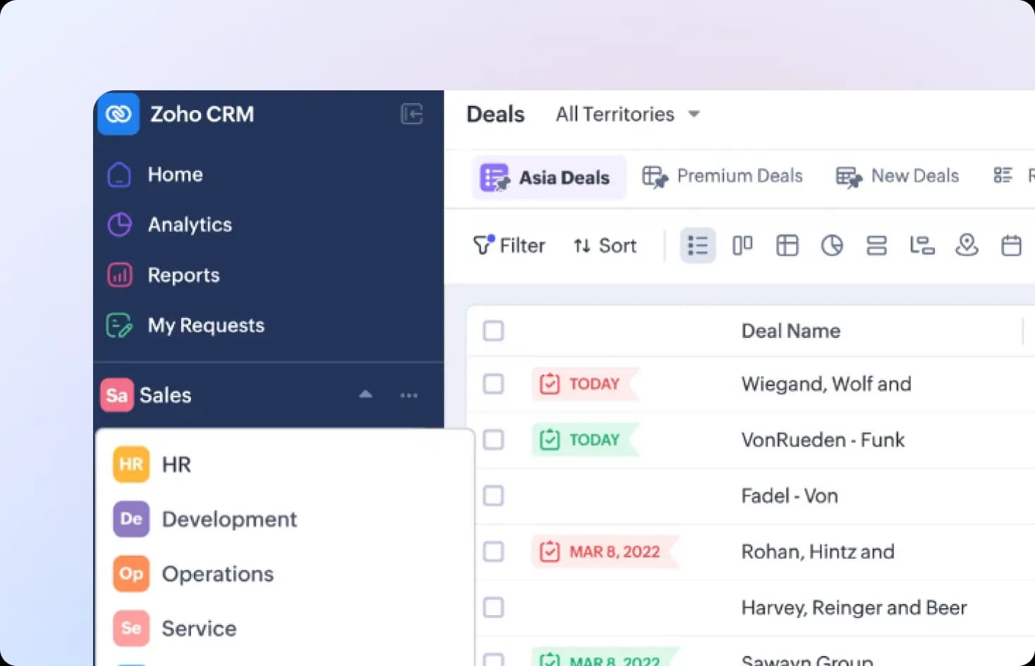Select checkbox for Fadel - Von deal
1035x666 pixels.
[x=494, y=496]
